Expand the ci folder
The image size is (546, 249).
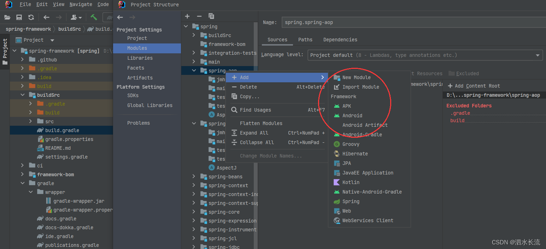pos(23,166)
